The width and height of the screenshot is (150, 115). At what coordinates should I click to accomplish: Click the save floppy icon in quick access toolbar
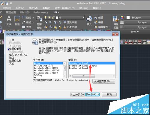(x=7, y=4)
